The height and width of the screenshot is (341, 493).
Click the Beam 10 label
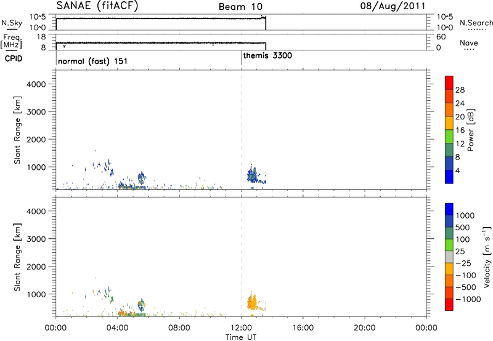point(240,7)
